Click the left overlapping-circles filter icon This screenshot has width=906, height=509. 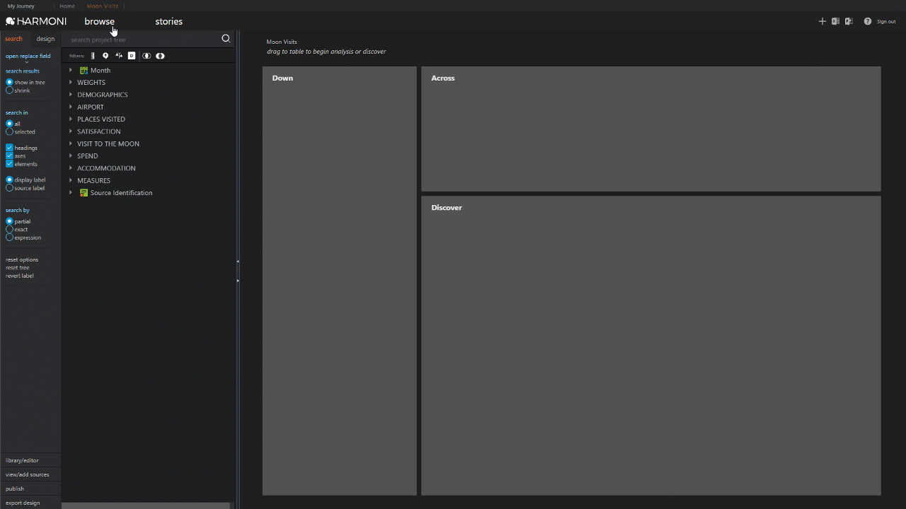(147, 56)
